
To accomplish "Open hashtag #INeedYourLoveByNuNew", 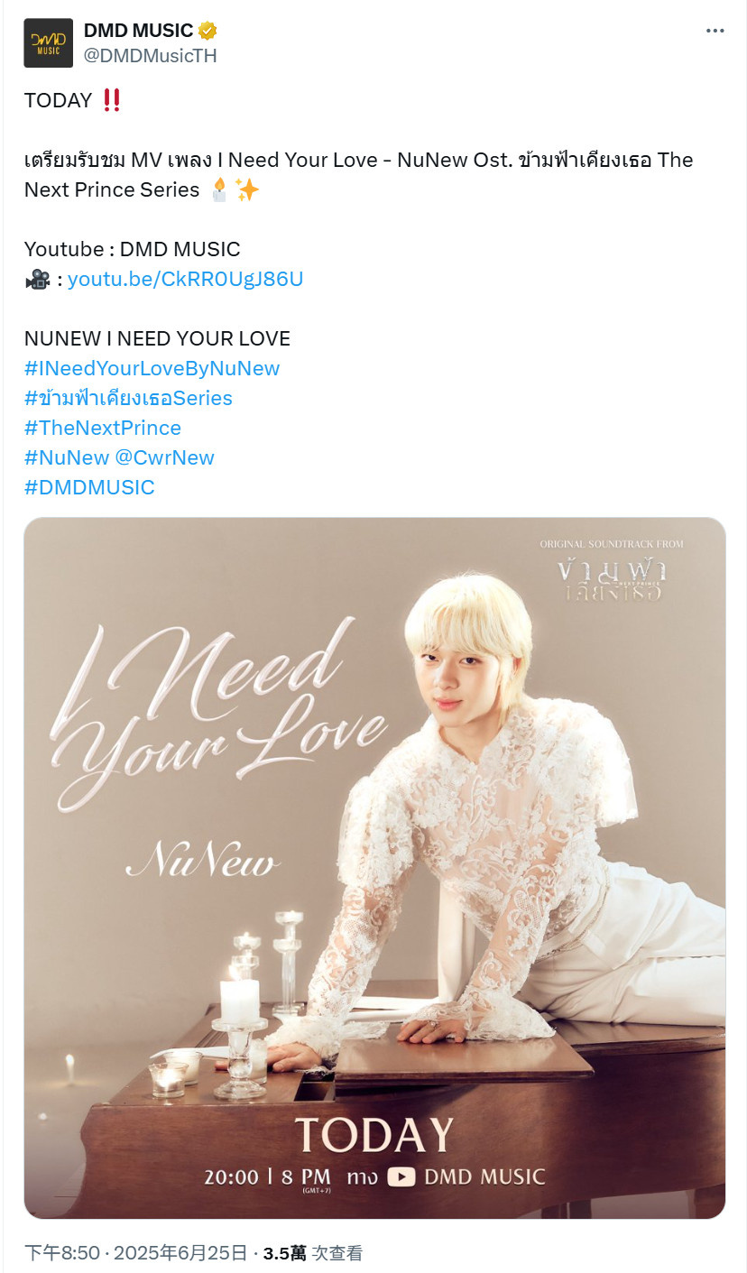I will point(152,368).
